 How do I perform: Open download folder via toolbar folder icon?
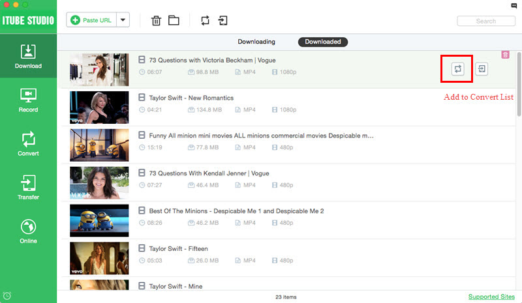(174, 21)
